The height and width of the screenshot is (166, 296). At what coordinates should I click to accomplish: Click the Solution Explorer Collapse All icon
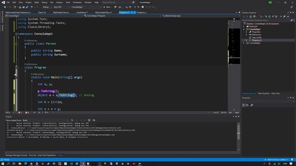pyautogui.click(x=273, y=17)
